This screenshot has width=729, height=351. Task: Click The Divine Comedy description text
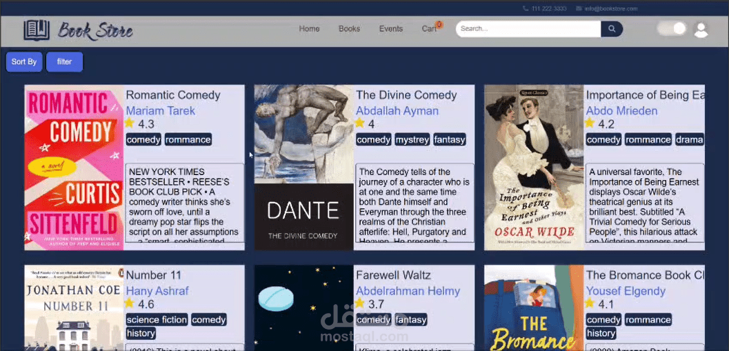(x=415, y=203)
